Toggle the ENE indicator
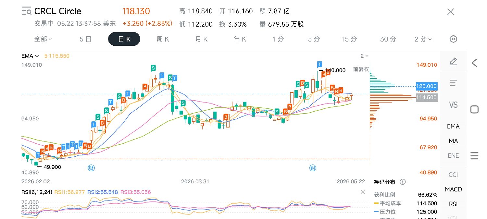Viewport: 487px width, 219px height. pos(453,155)
